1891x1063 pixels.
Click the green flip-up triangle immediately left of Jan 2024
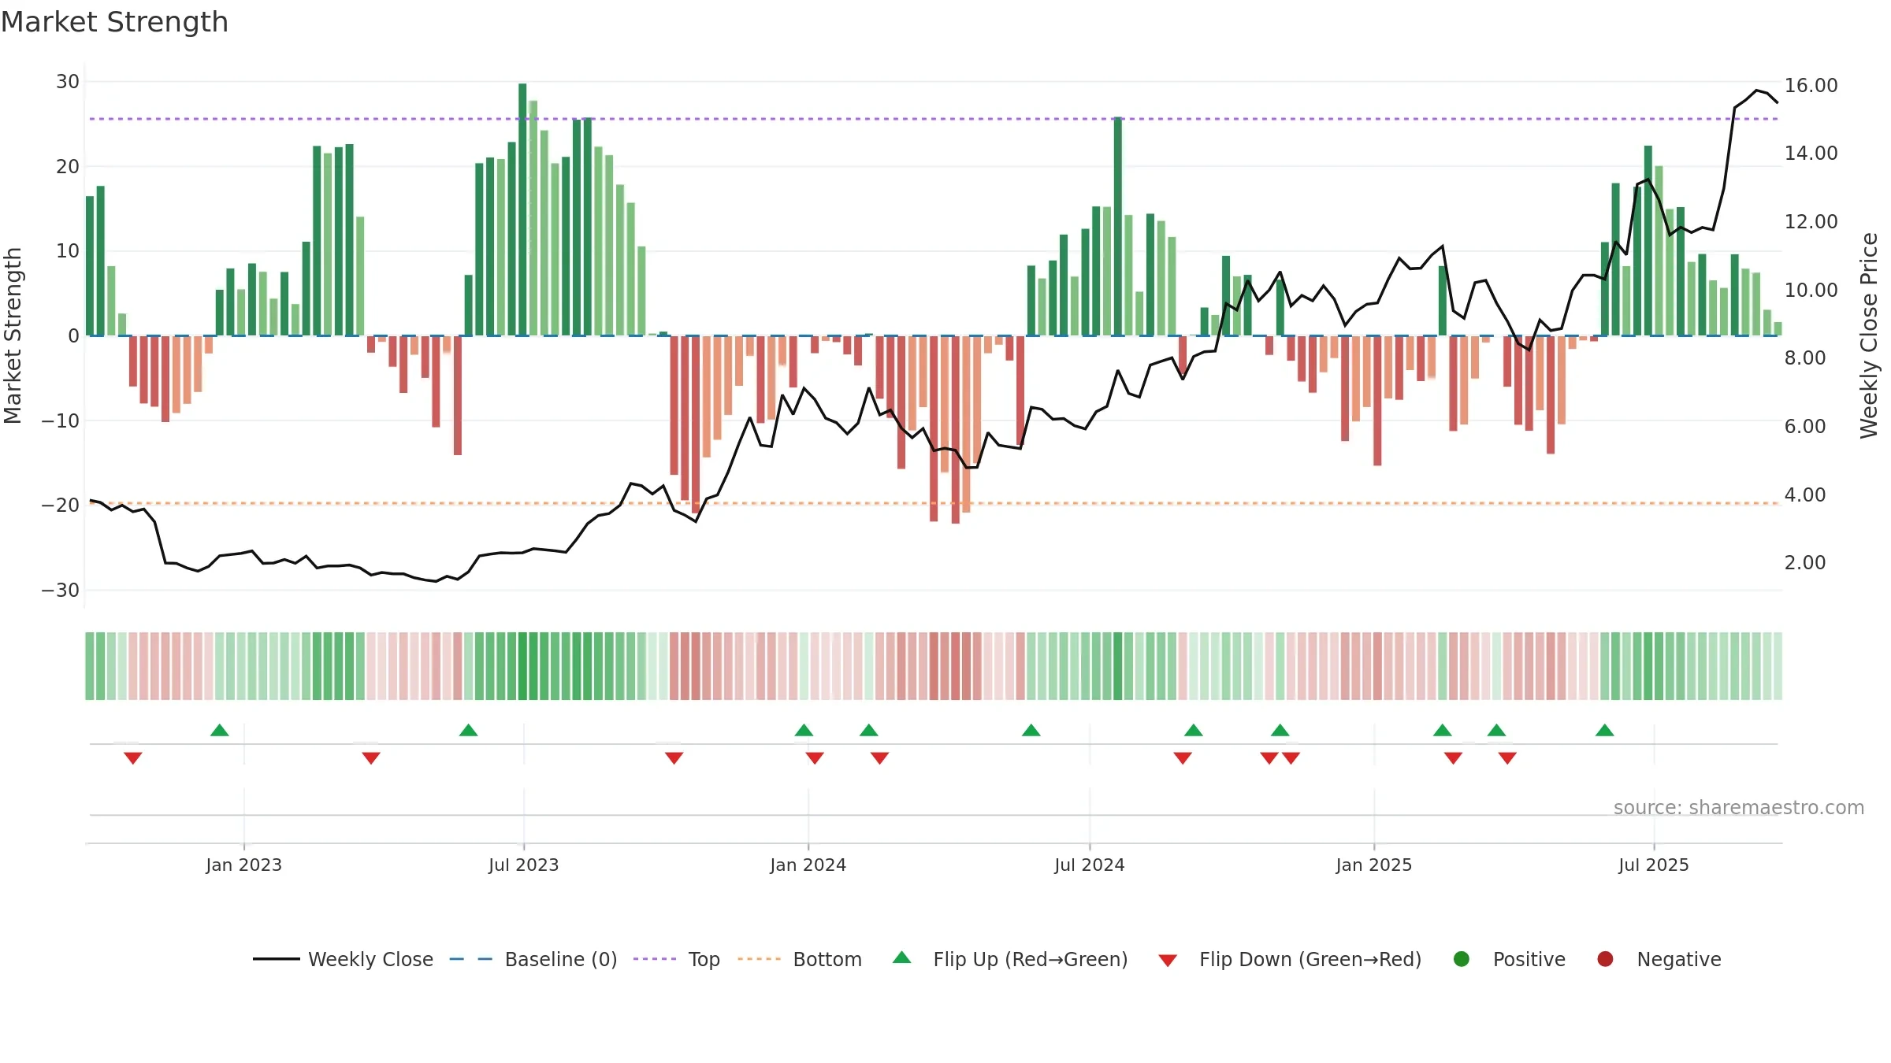[804, 730]
